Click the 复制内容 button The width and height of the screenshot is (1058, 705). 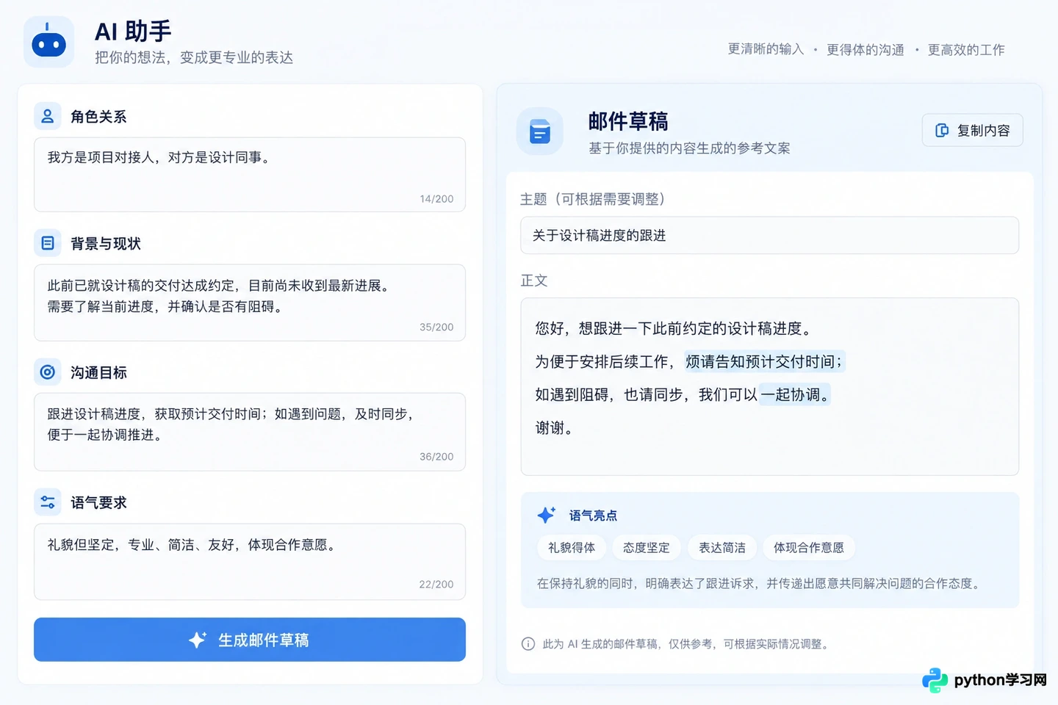click(x=973, y=130)
